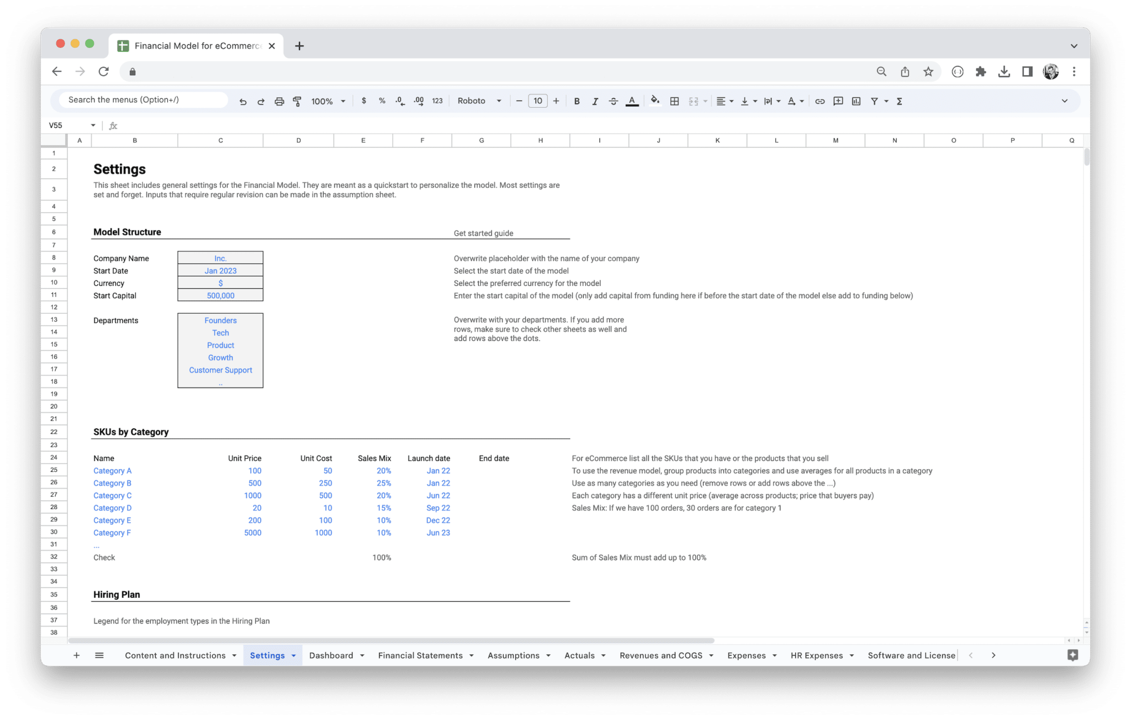Apply strikethrough formatting
The height and width of the screenshot is (720, 1131).
[614, 101]
